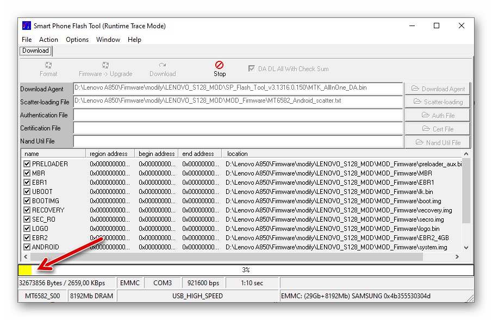492x320 pixels.
Task: Click the region address column header
Action: click(110, 154)
